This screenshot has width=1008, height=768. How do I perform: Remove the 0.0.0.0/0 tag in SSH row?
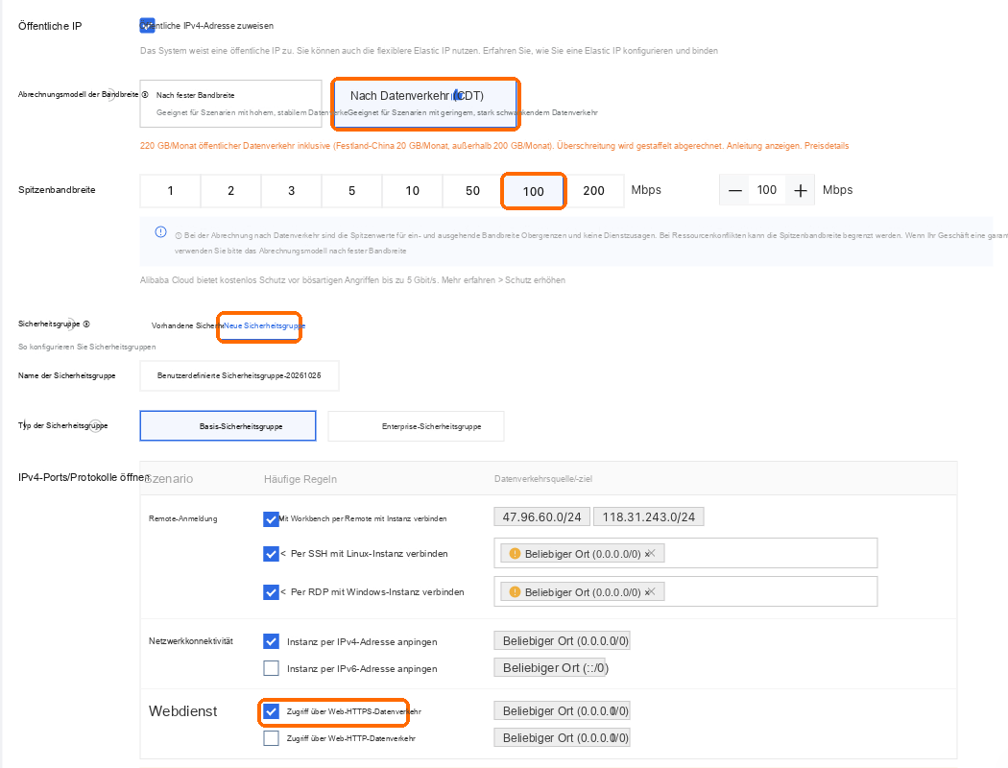[651, 553]
